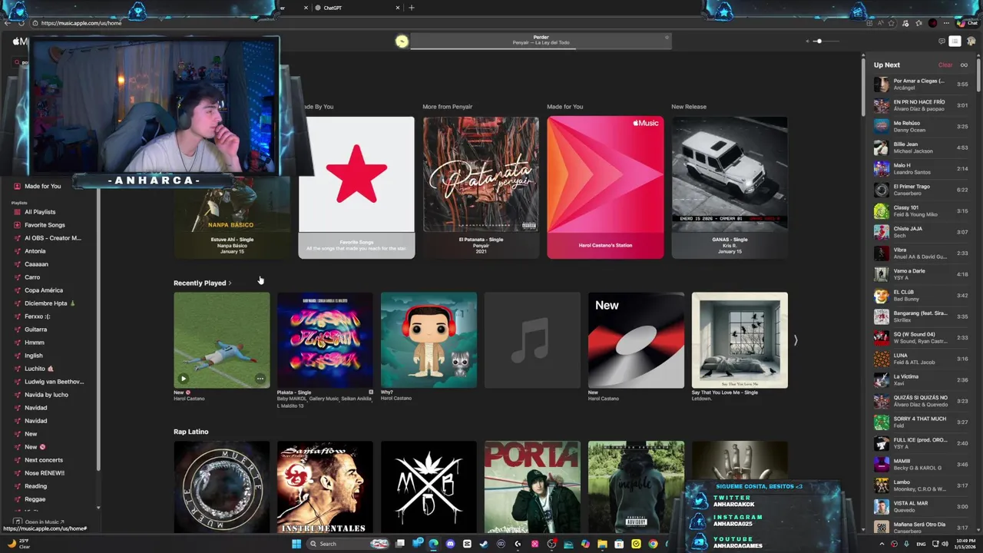The image size is (983, 553).
Task: Select All Playlists in sidebar
Action: (x=40, y=212)
